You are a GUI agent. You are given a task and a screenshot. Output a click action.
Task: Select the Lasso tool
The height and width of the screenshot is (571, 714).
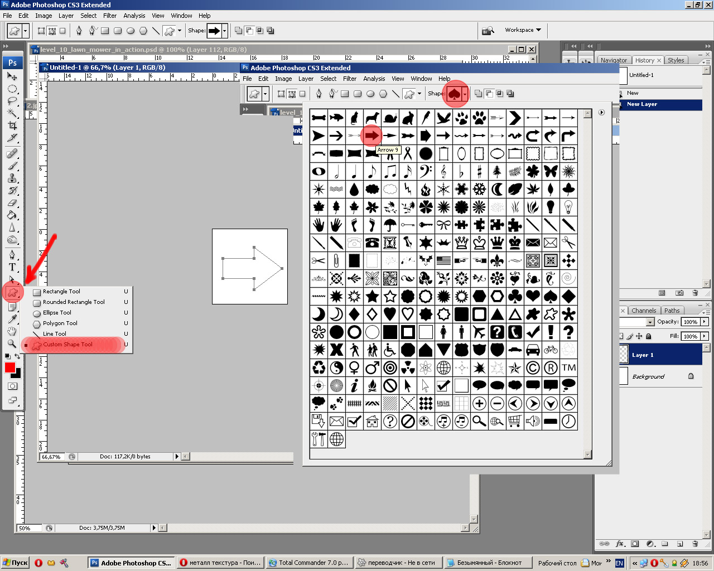pos(12,101)
